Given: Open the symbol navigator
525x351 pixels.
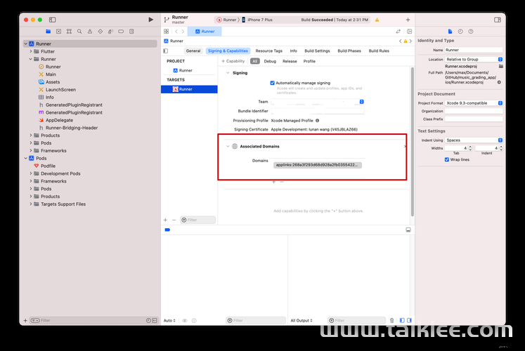Looking at the screenshot, I should coord(69,32).
